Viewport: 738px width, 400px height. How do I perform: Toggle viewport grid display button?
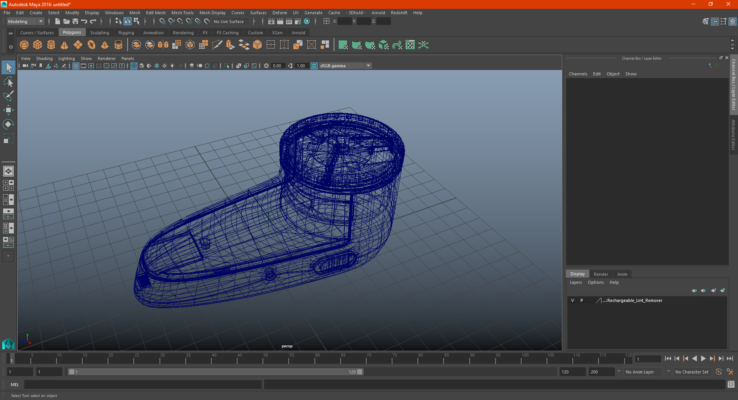[x=76, y=66]
